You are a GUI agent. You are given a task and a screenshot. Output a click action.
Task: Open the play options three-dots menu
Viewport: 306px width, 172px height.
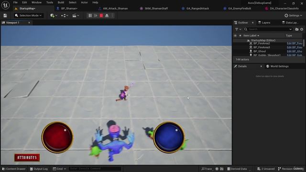[x=112, y=16]
